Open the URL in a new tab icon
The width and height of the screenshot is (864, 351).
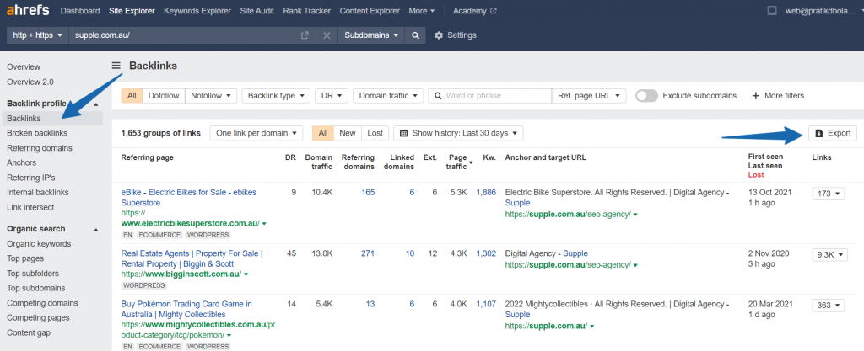pos(305,35)
